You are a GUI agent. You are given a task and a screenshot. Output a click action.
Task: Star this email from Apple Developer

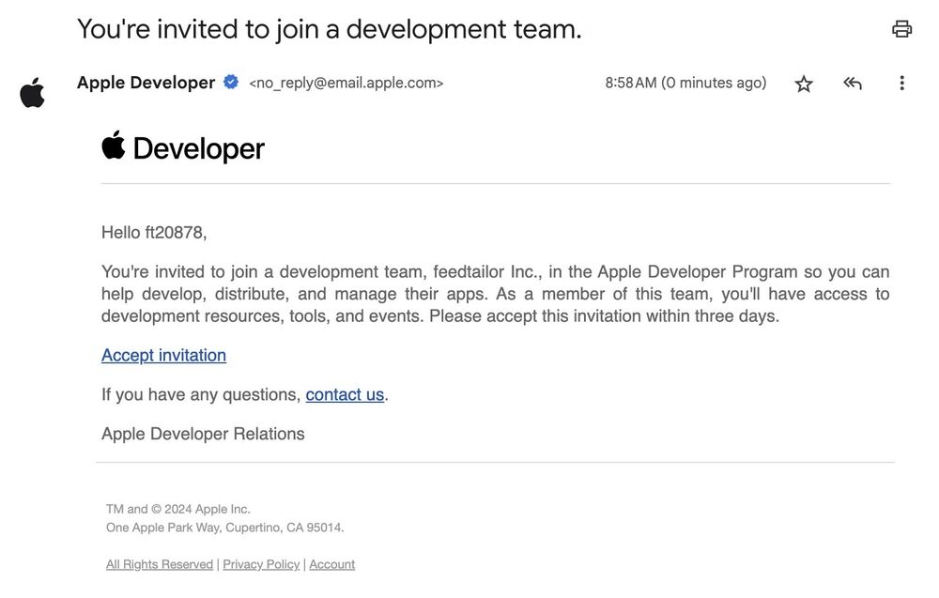pyautogui.click(x=803, y=84)
